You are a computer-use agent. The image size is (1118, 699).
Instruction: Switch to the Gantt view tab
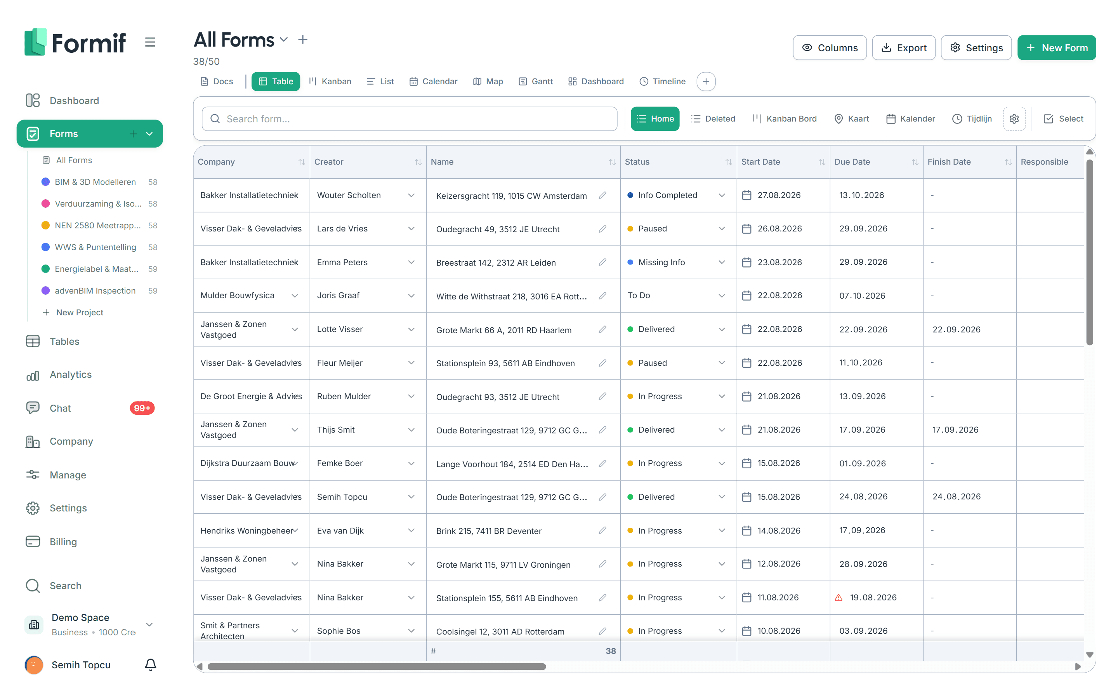(535, 82)
